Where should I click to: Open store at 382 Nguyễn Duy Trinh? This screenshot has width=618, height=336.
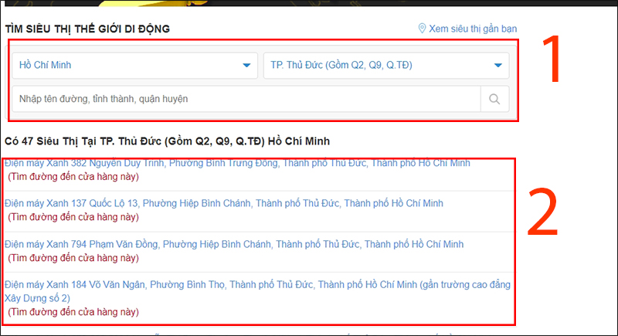pos(237,163)
